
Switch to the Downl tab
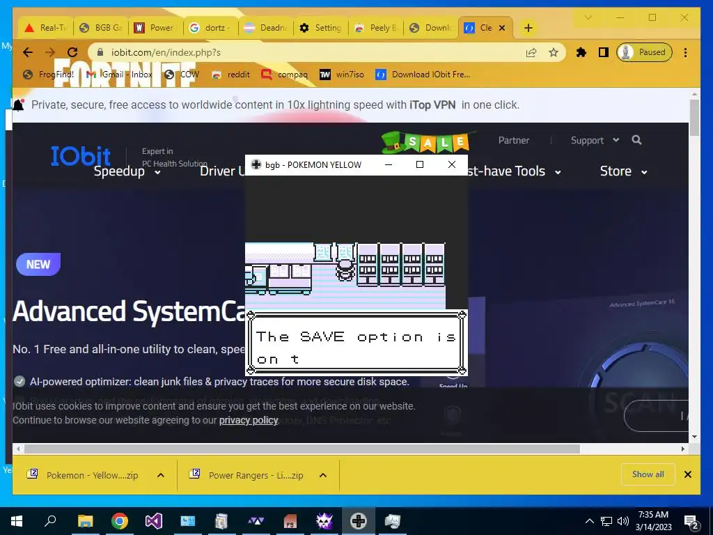pyautogui.click(x=431, y=28)
